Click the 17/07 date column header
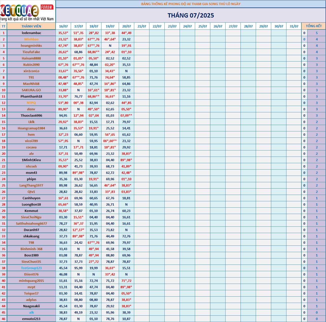The width and height of the screenshot is (326, 322). tap(78, 26)
